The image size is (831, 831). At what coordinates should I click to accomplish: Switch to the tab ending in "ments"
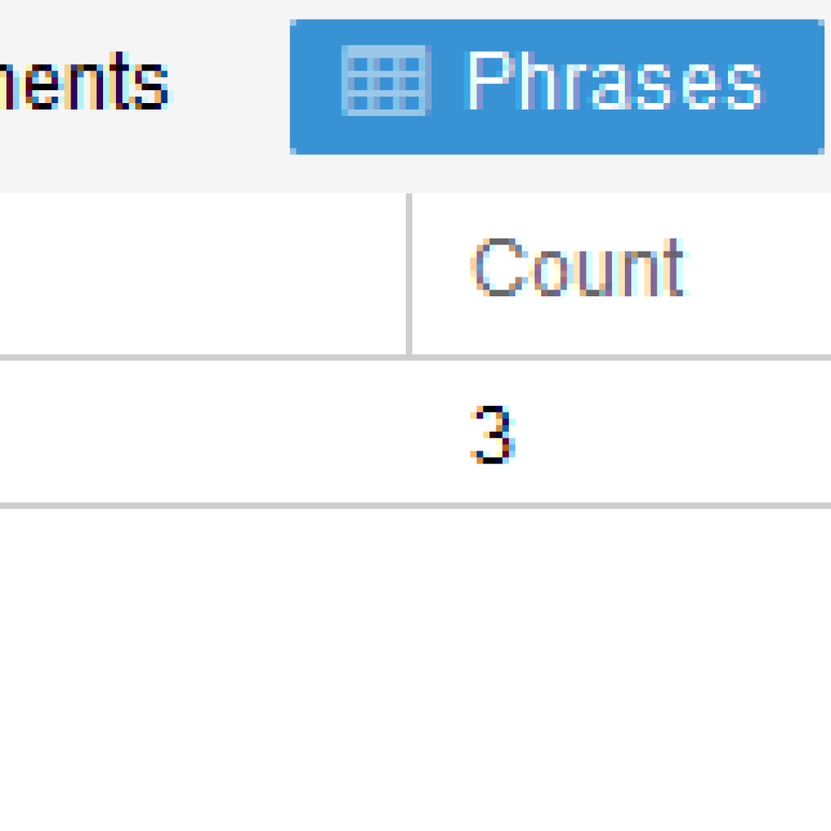84,80
